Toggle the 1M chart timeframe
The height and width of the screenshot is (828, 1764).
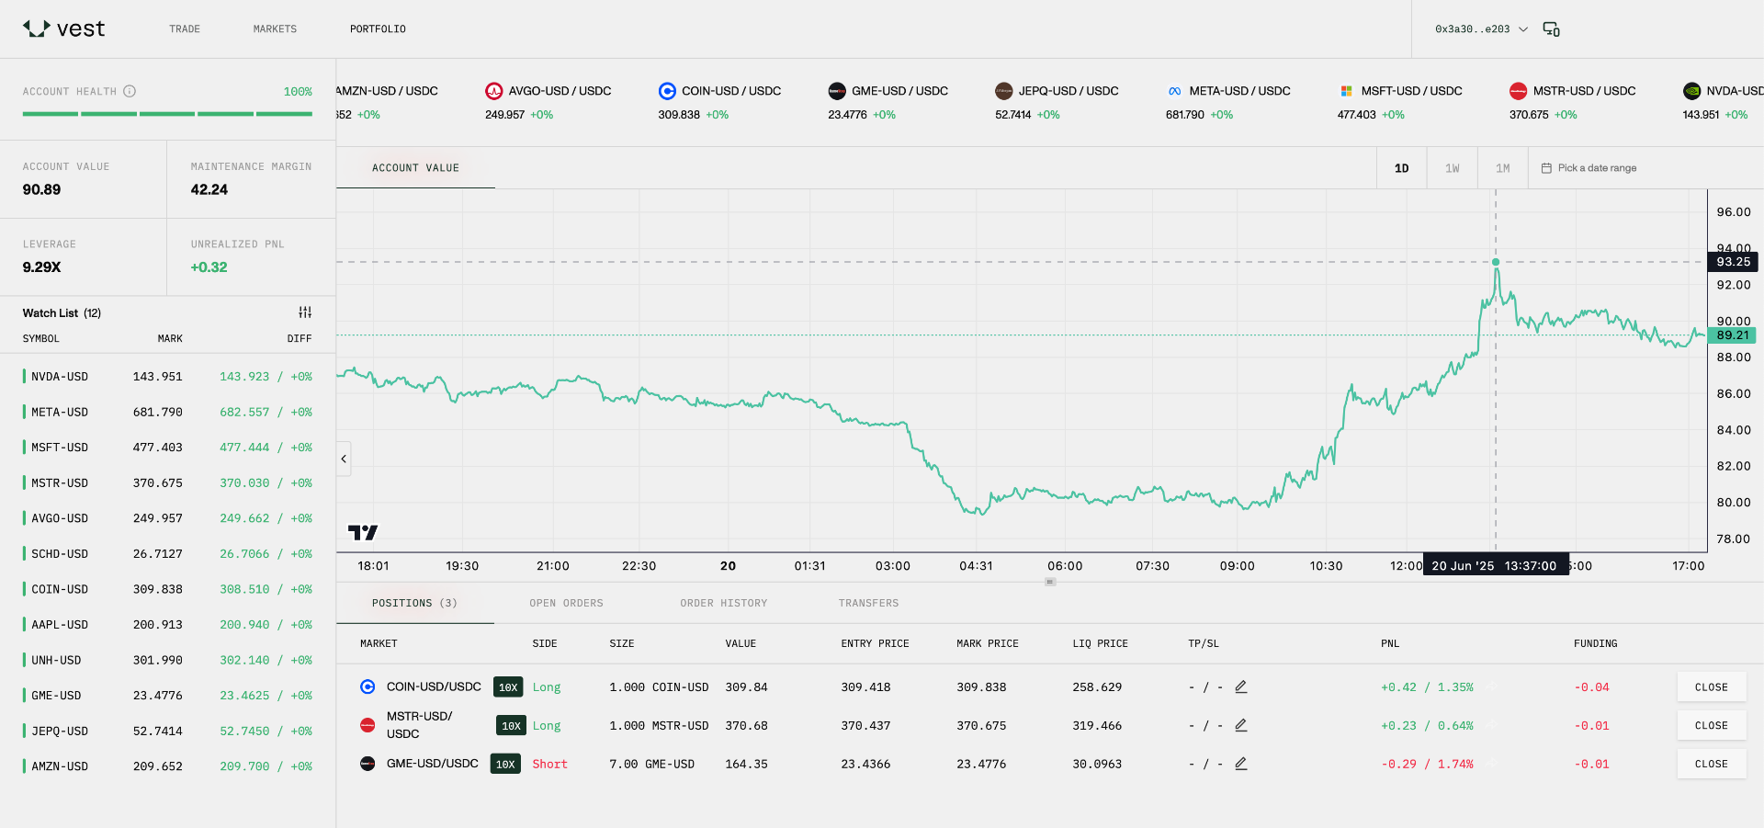tap(1502, 167)
